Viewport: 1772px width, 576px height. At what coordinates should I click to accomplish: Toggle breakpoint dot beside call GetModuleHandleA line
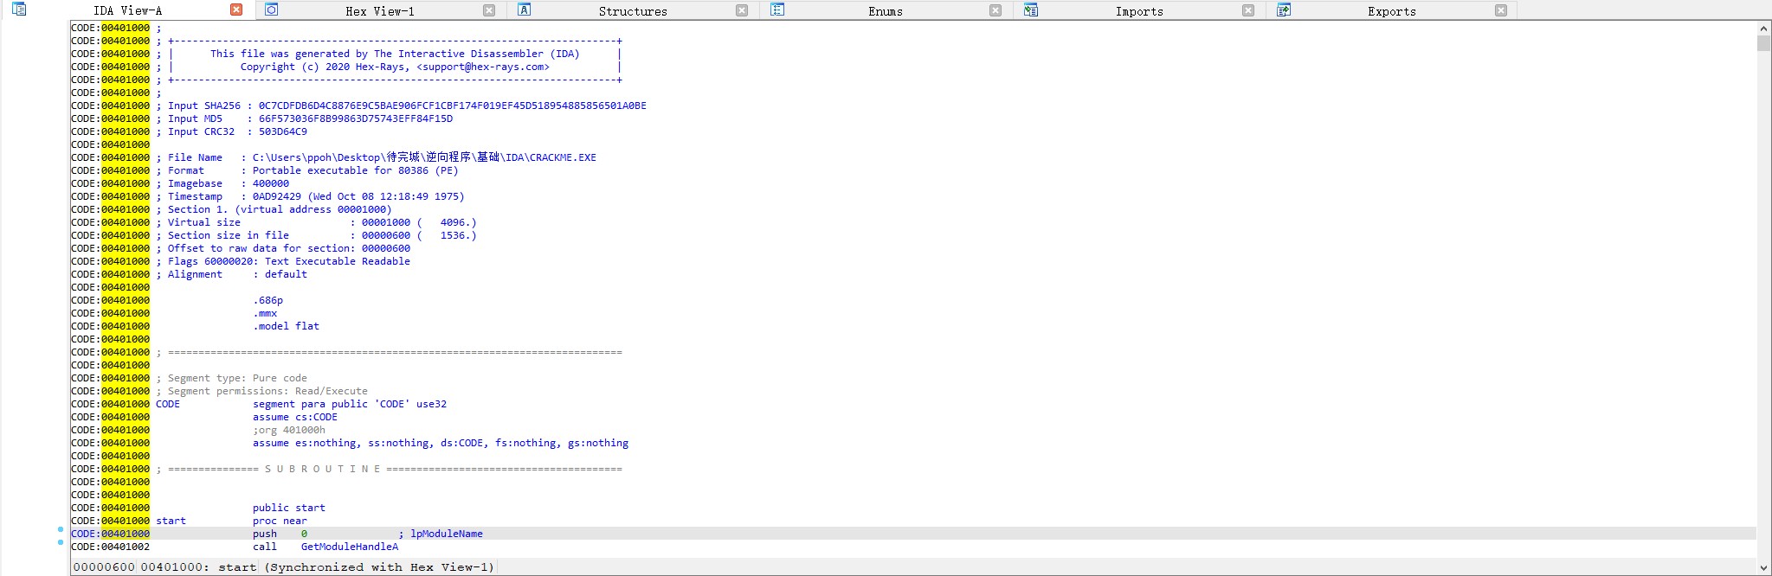pyautogui.click(x=61, y=542)
